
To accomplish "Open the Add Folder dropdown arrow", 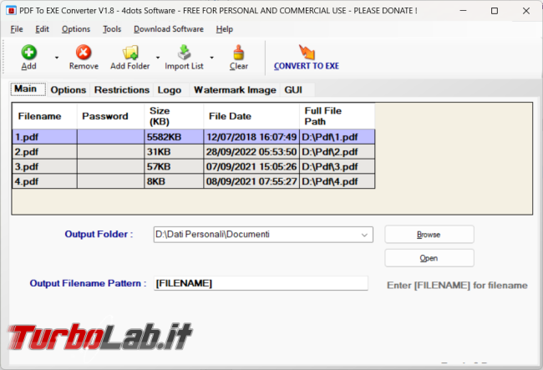I will coord(158,58).
